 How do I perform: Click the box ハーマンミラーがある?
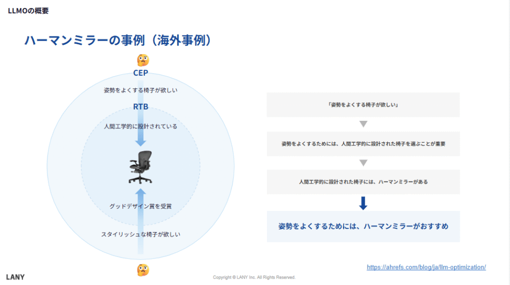click(363, 182)
